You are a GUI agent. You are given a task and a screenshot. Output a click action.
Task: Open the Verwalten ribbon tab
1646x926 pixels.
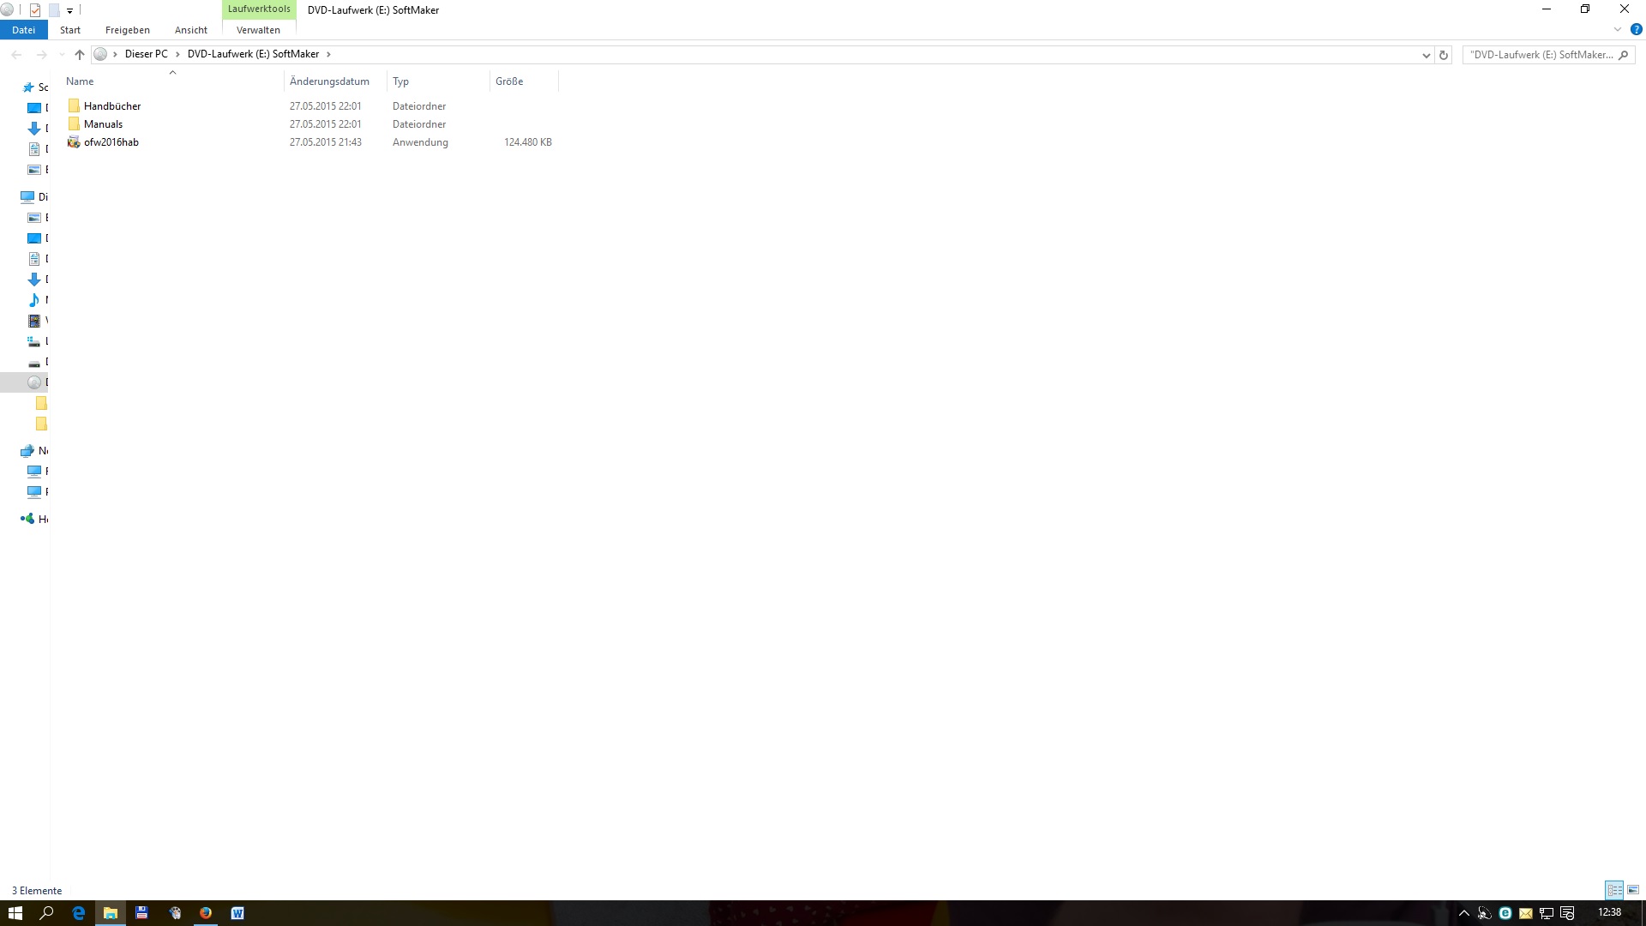point(258,30)
